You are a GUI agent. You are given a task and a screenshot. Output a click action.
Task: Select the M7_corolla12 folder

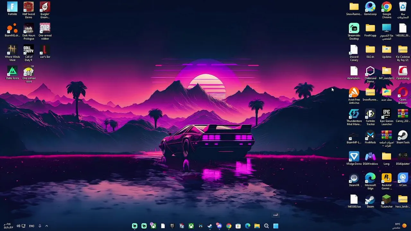coord(387,73)
